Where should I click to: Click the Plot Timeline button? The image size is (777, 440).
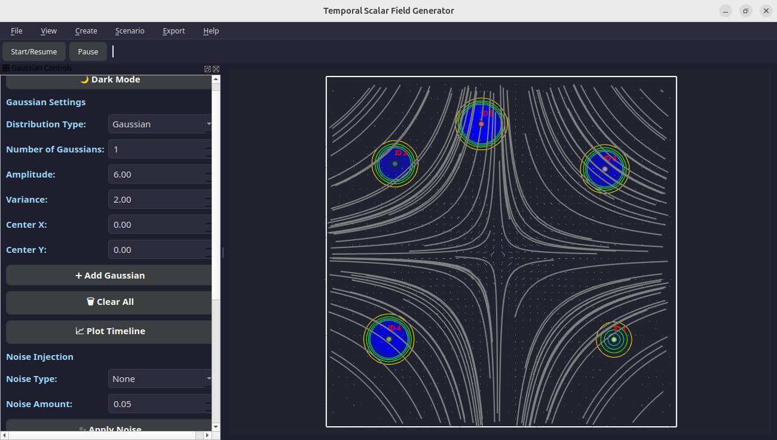[109, 331]
